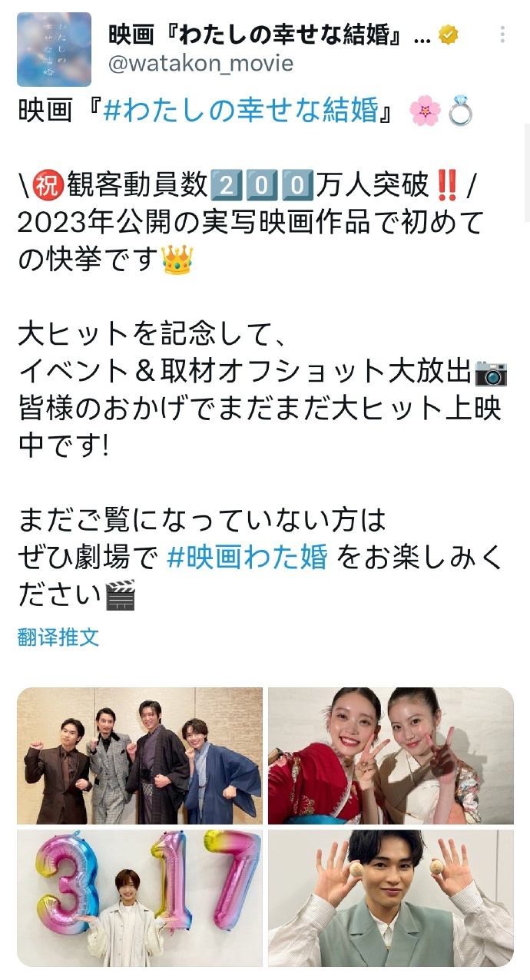This screenshot has height=980, width=530.
Task: View photo of man holding two round sweets
Action: pyautogui.click(x=390, y=897)
